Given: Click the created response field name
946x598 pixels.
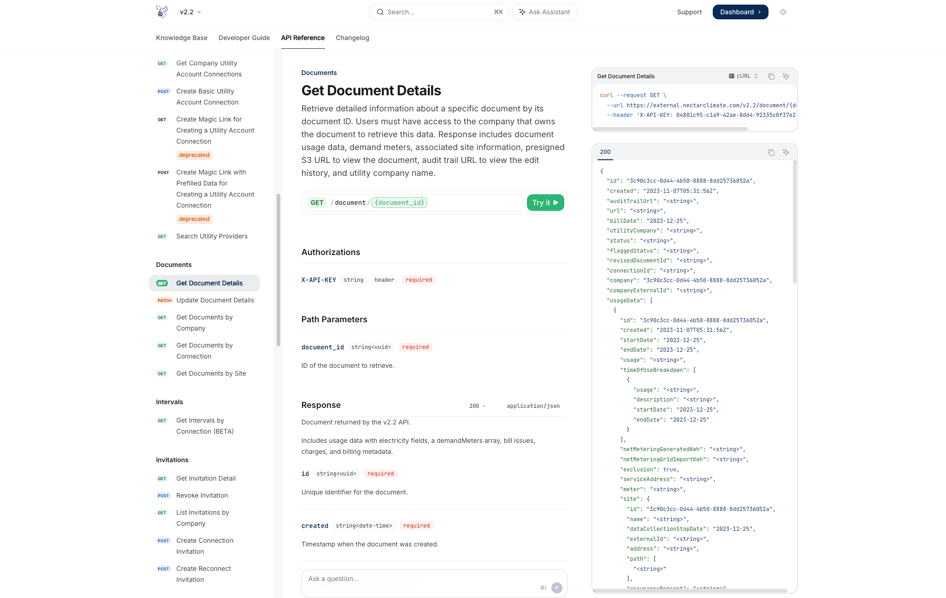Looking at the screenshot, I should click(315, 526).
